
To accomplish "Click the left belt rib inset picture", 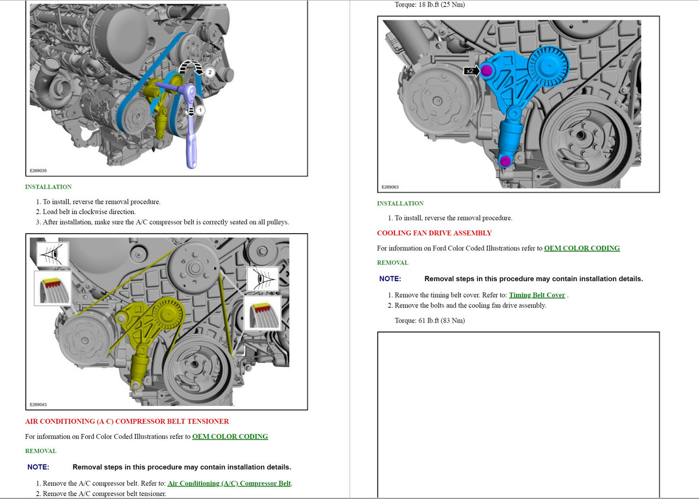I will (52, 287).
